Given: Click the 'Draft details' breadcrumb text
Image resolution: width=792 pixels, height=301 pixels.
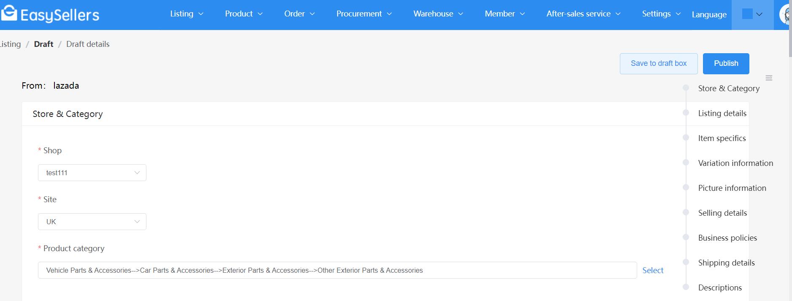Looking at the screenshot, I should click(x=88, y=44).
